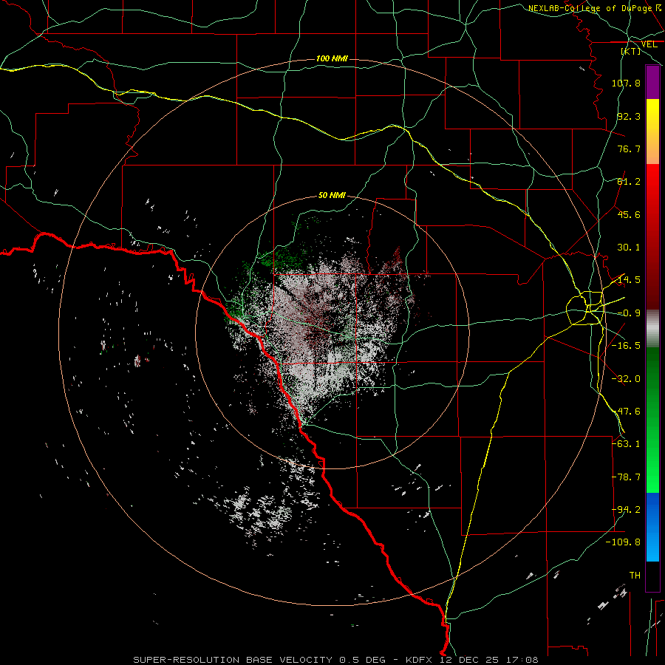Click the 92.3 velocity scale value
Screen dimensions: 665x665
(x=629, y=116)
